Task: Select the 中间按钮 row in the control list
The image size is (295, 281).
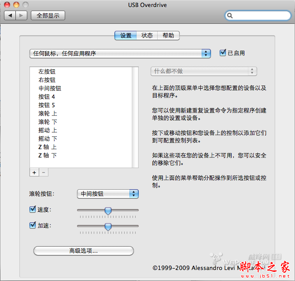Action: coord(81,88)
